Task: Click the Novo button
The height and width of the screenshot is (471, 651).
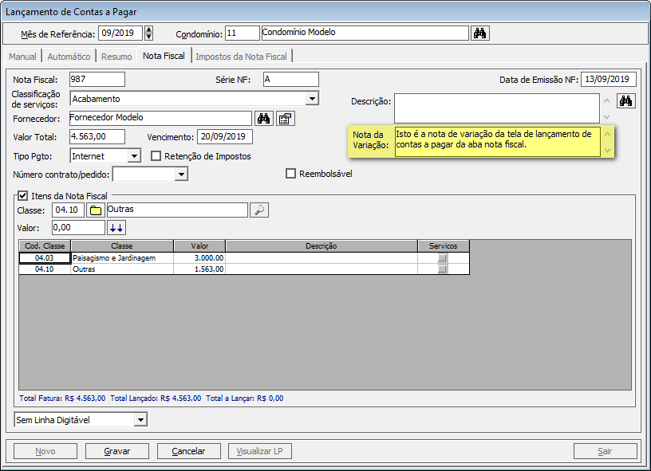Action: pyautogui.click(x=45, y=451)
